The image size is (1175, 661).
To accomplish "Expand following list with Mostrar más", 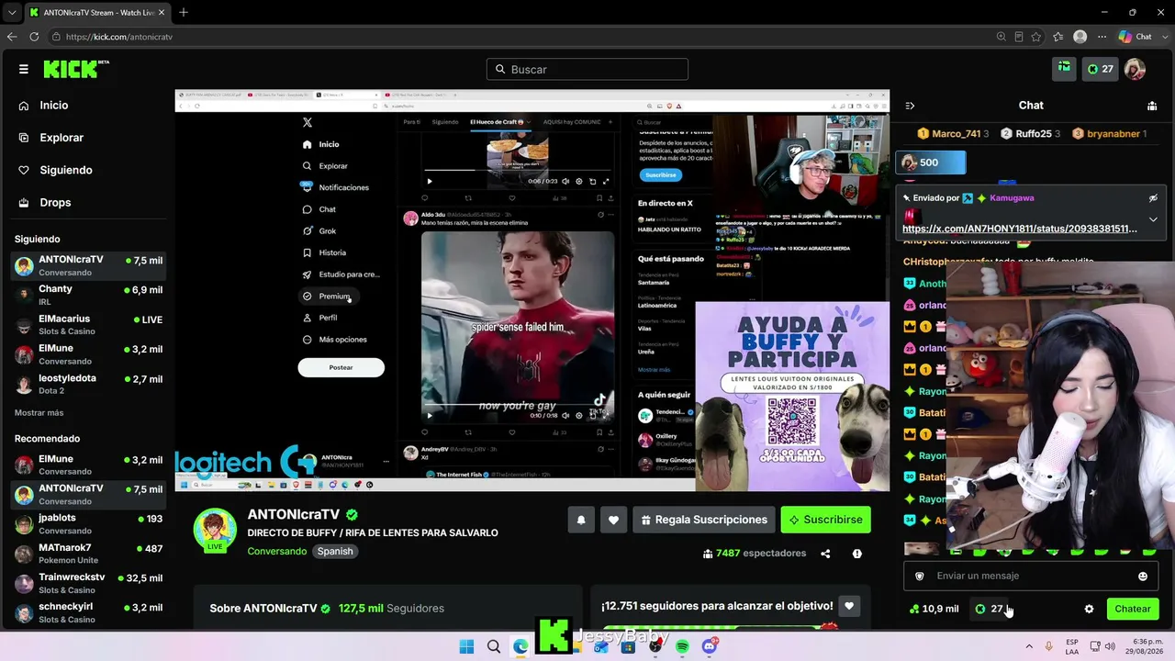I will [x=39, y=413].
